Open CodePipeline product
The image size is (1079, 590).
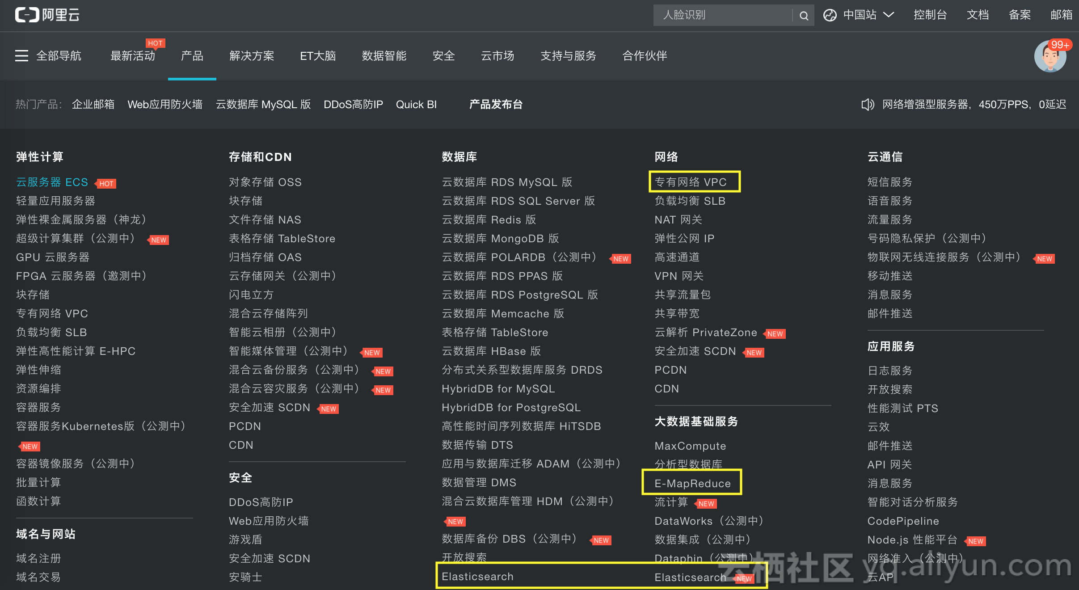click(x=903, y=521)
